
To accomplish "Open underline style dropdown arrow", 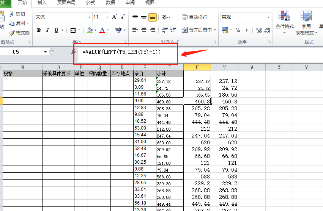I will click(62, 30).
